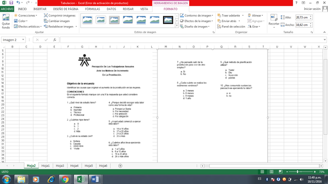Open Diseño de imagen menu
This screenshot has width=328, height=184.
click(195, 27)
